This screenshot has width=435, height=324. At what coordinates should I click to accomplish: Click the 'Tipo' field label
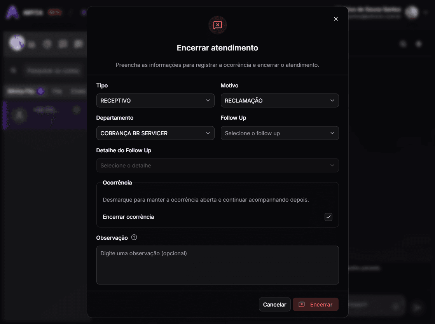tap(102, 85)
